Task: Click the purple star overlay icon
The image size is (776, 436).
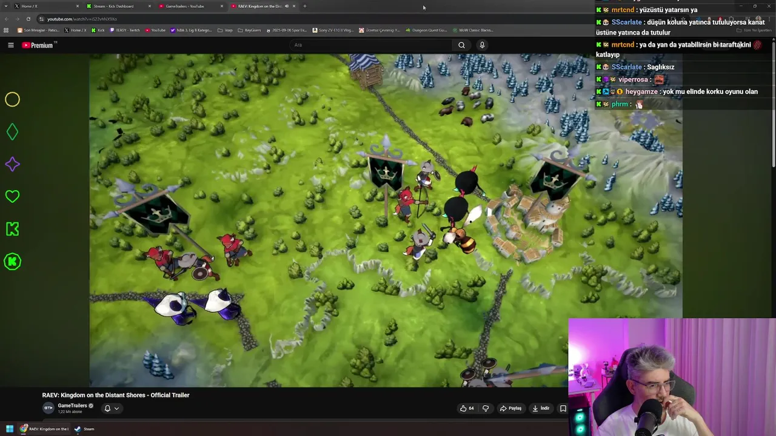Action: point(12,164)
